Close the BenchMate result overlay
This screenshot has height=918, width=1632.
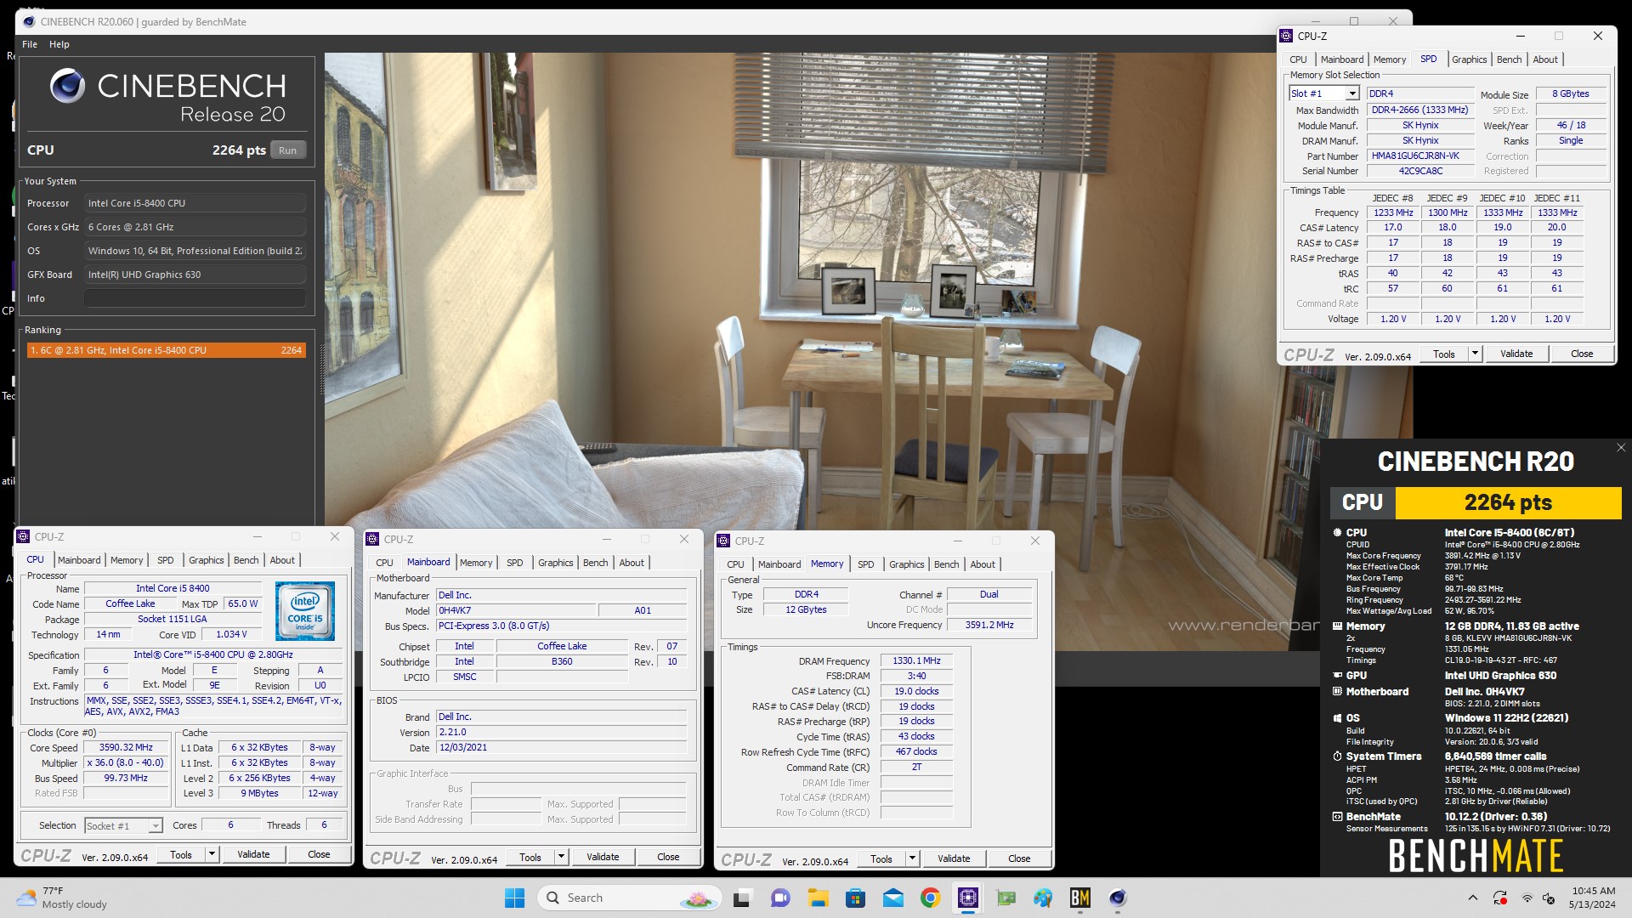point(1621,448)
